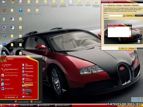
Task: Open Панель управления in the Start menu
Action: click(27, 79)
